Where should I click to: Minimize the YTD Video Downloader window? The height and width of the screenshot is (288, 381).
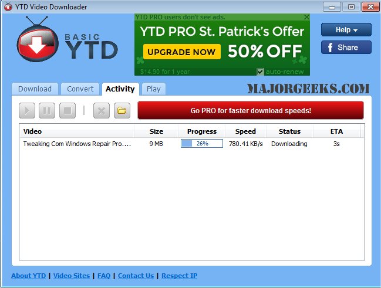coord(332,7)
